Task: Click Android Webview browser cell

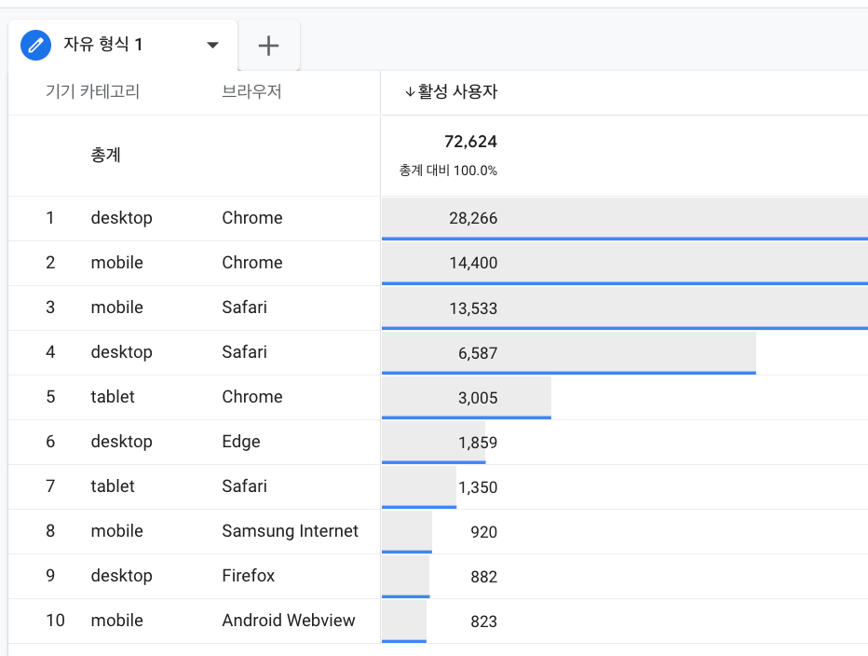Action: click(x=289, y=621)
